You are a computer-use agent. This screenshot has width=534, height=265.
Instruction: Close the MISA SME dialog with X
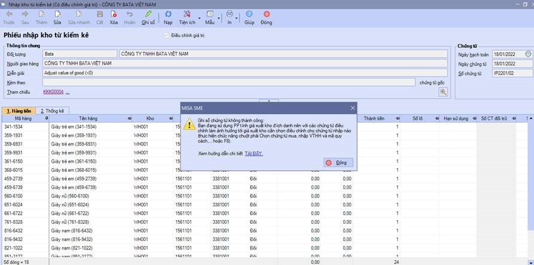click(353, 108)
